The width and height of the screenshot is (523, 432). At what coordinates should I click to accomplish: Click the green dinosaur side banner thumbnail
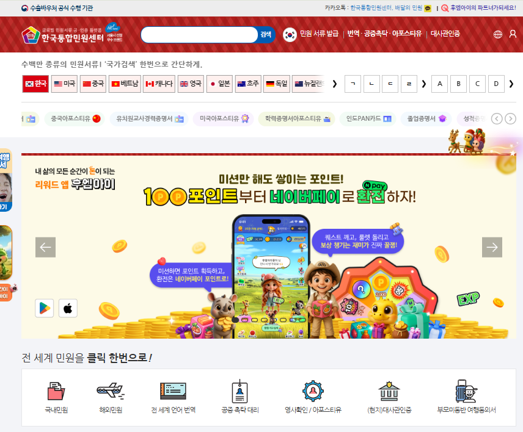point(6,253)
